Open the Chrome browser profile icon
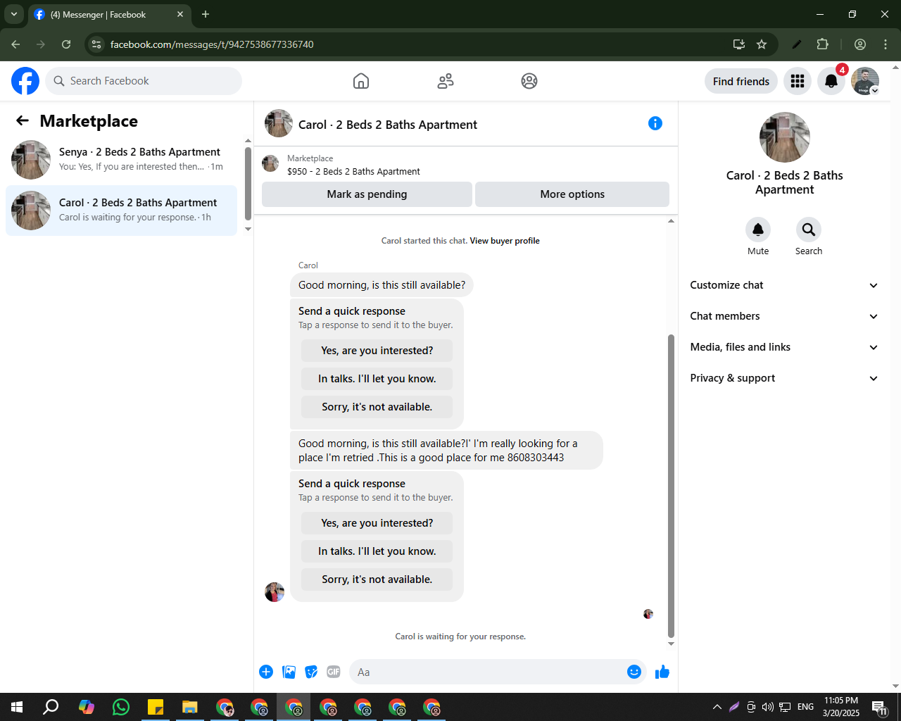901x721 pixels. [x=860, y=44]
